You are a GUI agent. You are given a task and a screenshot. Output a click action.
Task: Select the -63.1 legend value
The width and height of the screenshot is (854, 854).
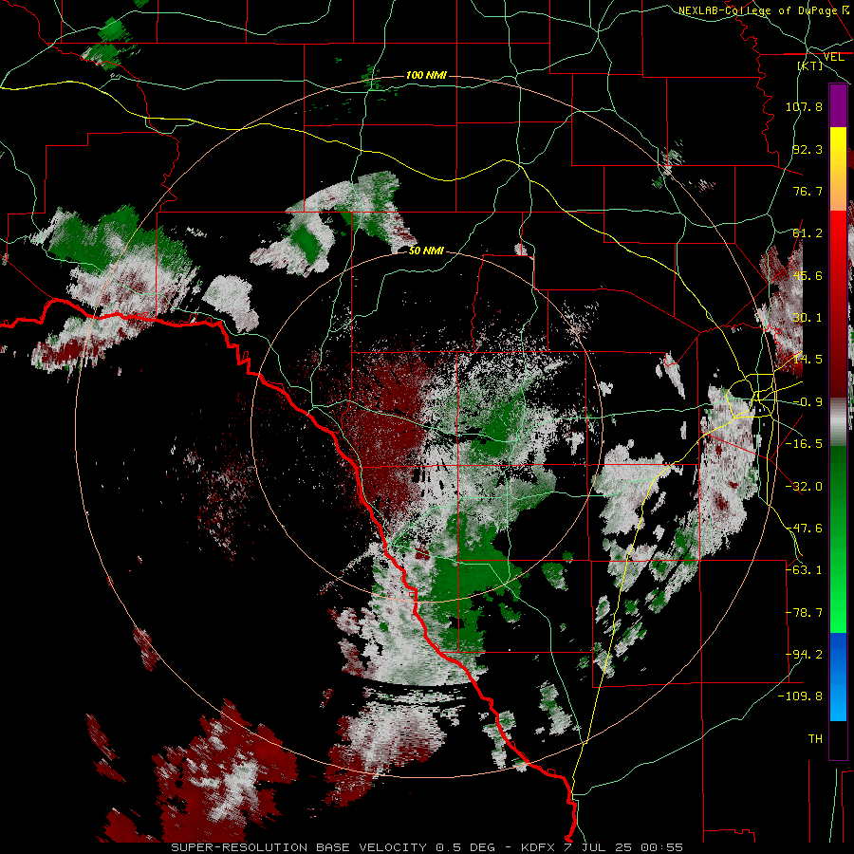[804, 570]
